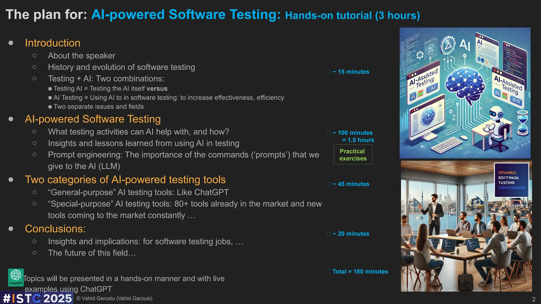The image size is (541, 304).
Task: Click the hourglass icon in the AI illustration
Action: [x=523, y=123]
